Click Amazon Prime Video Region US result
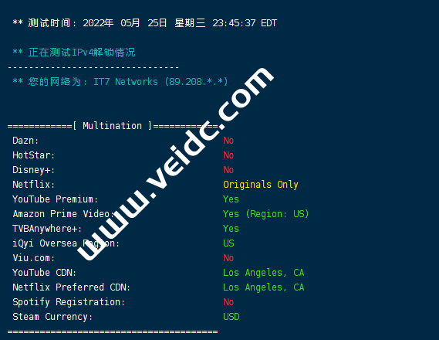This screenshot has height=340, width=439. click(x=266, y=214)
